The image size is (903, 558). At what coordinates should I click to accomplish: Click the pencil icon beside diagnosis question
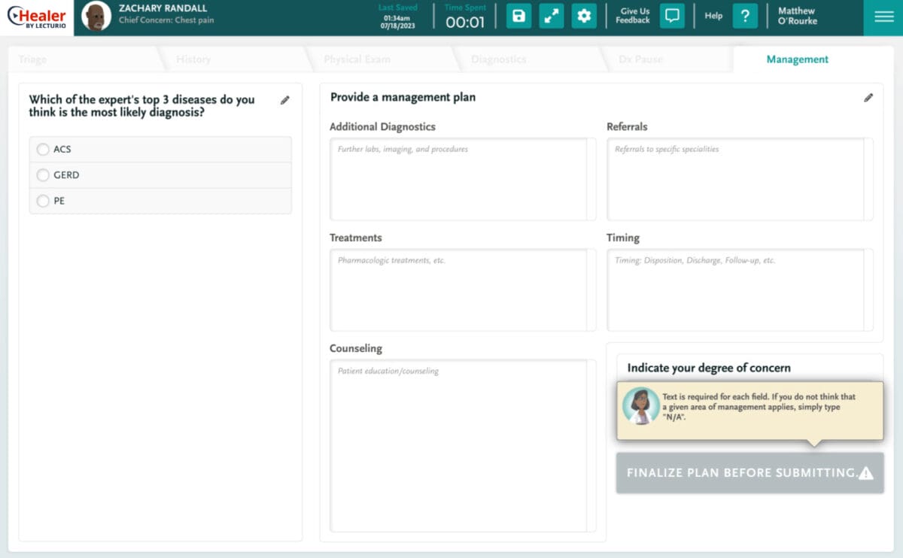pyautogui.click(x=285, y=100)
